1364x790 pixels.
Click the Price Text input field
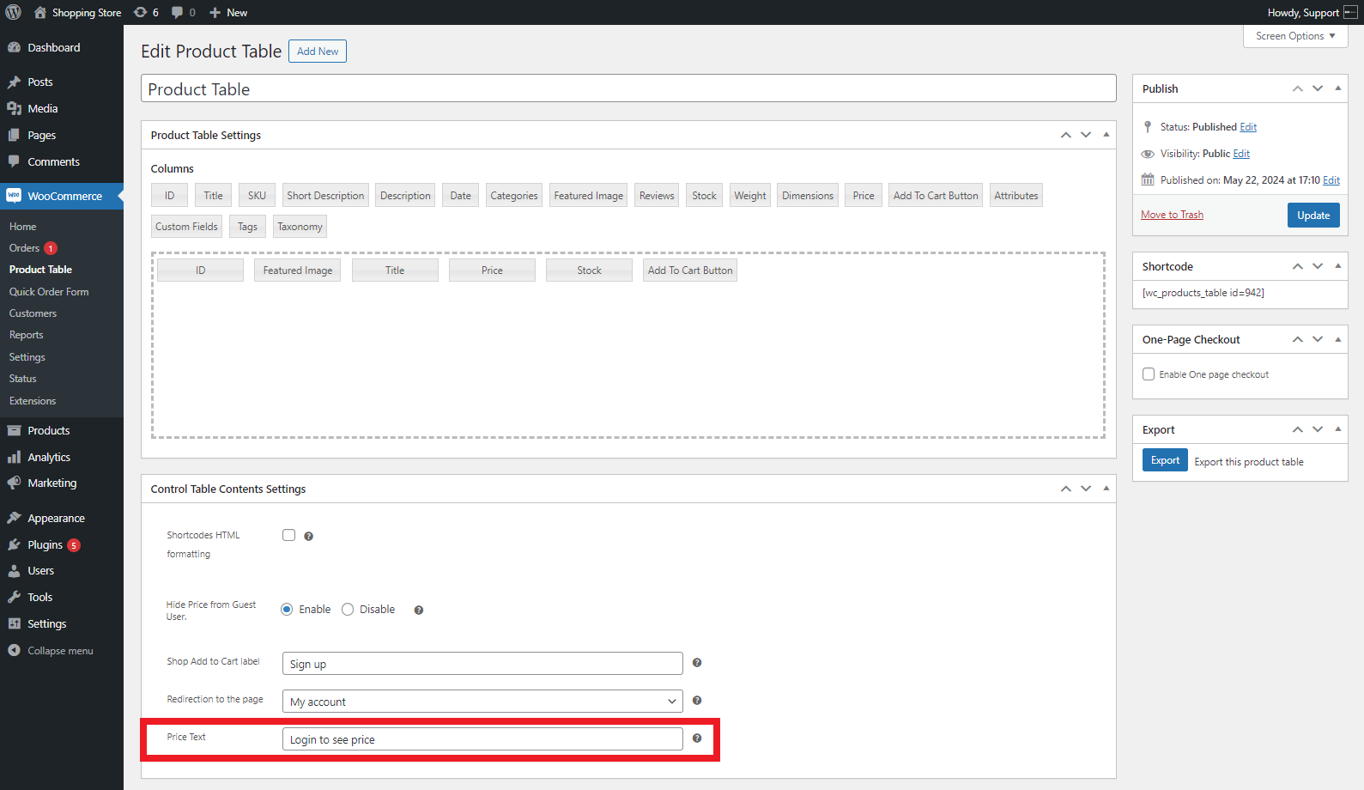point(482,739)
